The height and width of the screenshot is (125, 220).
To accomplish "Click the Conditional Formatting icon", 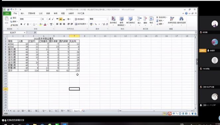I will pos(113,19).
